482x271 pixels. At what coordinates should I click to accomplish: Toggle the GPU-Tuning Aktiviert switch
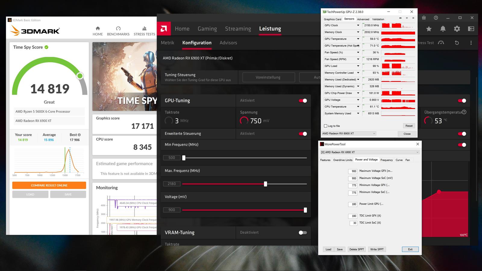point(303,101)
